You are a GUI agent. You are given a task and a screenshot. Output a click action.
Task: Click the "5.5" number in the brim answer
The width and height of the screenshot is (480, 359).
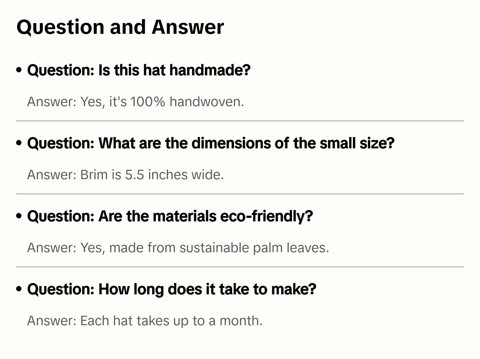pos(134,174)
